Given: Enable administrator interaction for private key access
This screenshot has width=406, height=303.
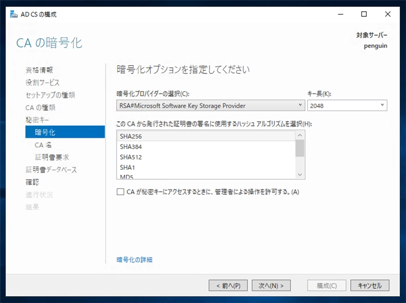Looking at the screenshot, I should coord(121,192).
